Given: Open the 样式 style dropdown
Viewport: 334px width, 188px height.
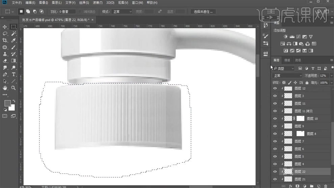Looking at the screenshot, I should pos(122,11).
